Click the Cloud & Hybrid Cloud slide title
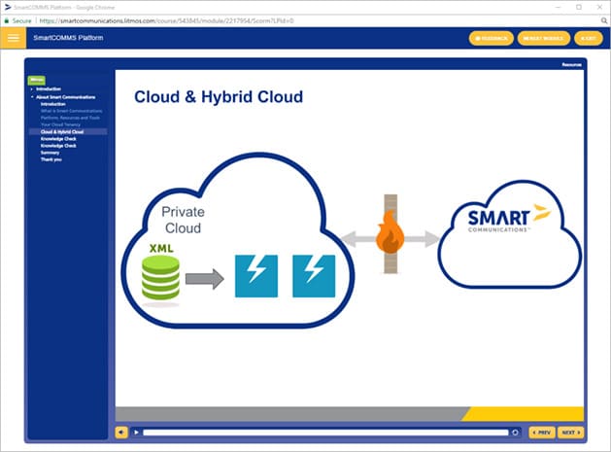Image resolution: width=611 pixels, height=452 pixels. point(219,96)
